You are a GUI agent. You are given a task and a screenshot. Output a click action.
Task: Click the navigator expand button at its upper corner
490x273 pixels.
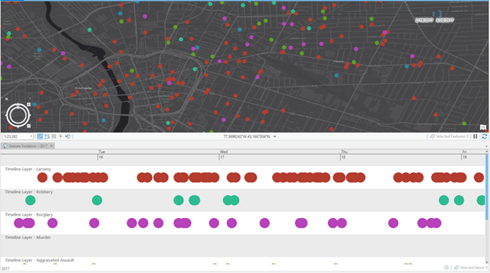coord(29,104)
